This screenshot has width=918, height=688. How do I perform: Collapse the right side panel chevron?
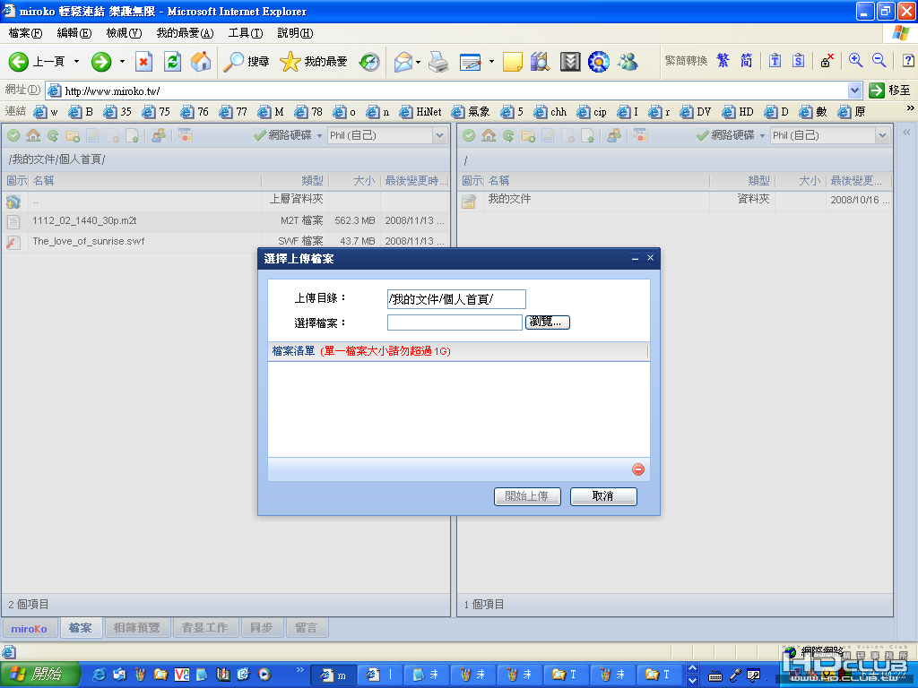click(x=906, y=133)
